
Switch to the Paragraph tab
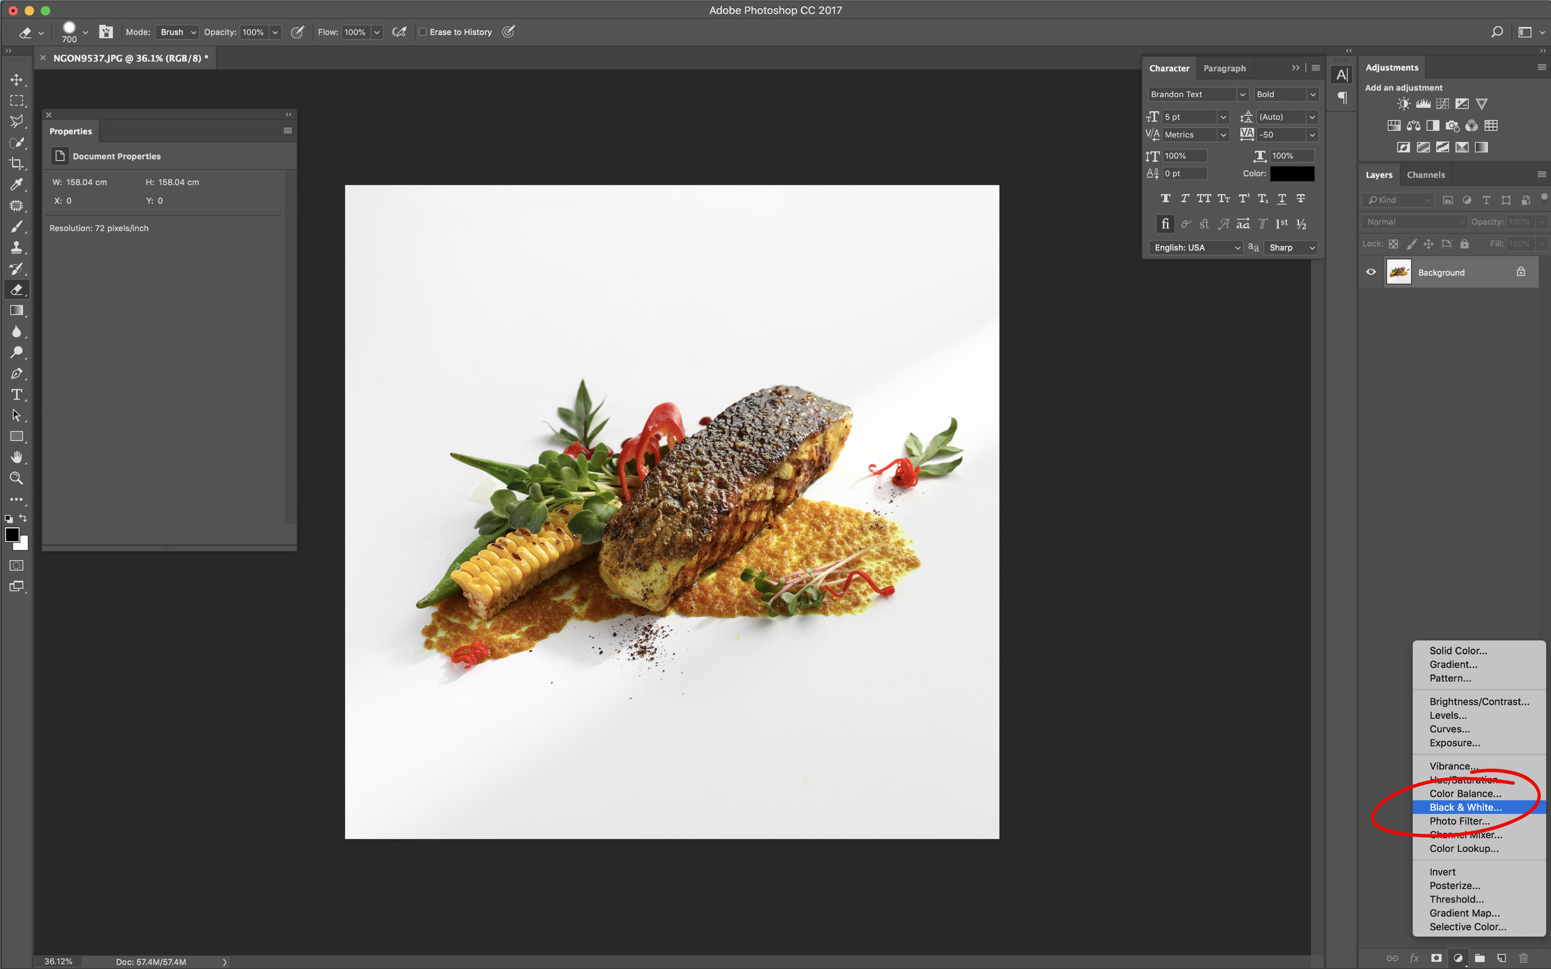[x=1224, y=69]
